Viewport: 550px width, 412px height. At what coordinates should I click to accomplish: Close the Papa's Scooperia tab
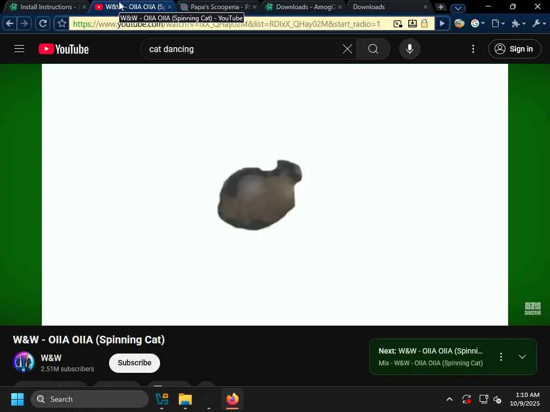pos(255,7)
